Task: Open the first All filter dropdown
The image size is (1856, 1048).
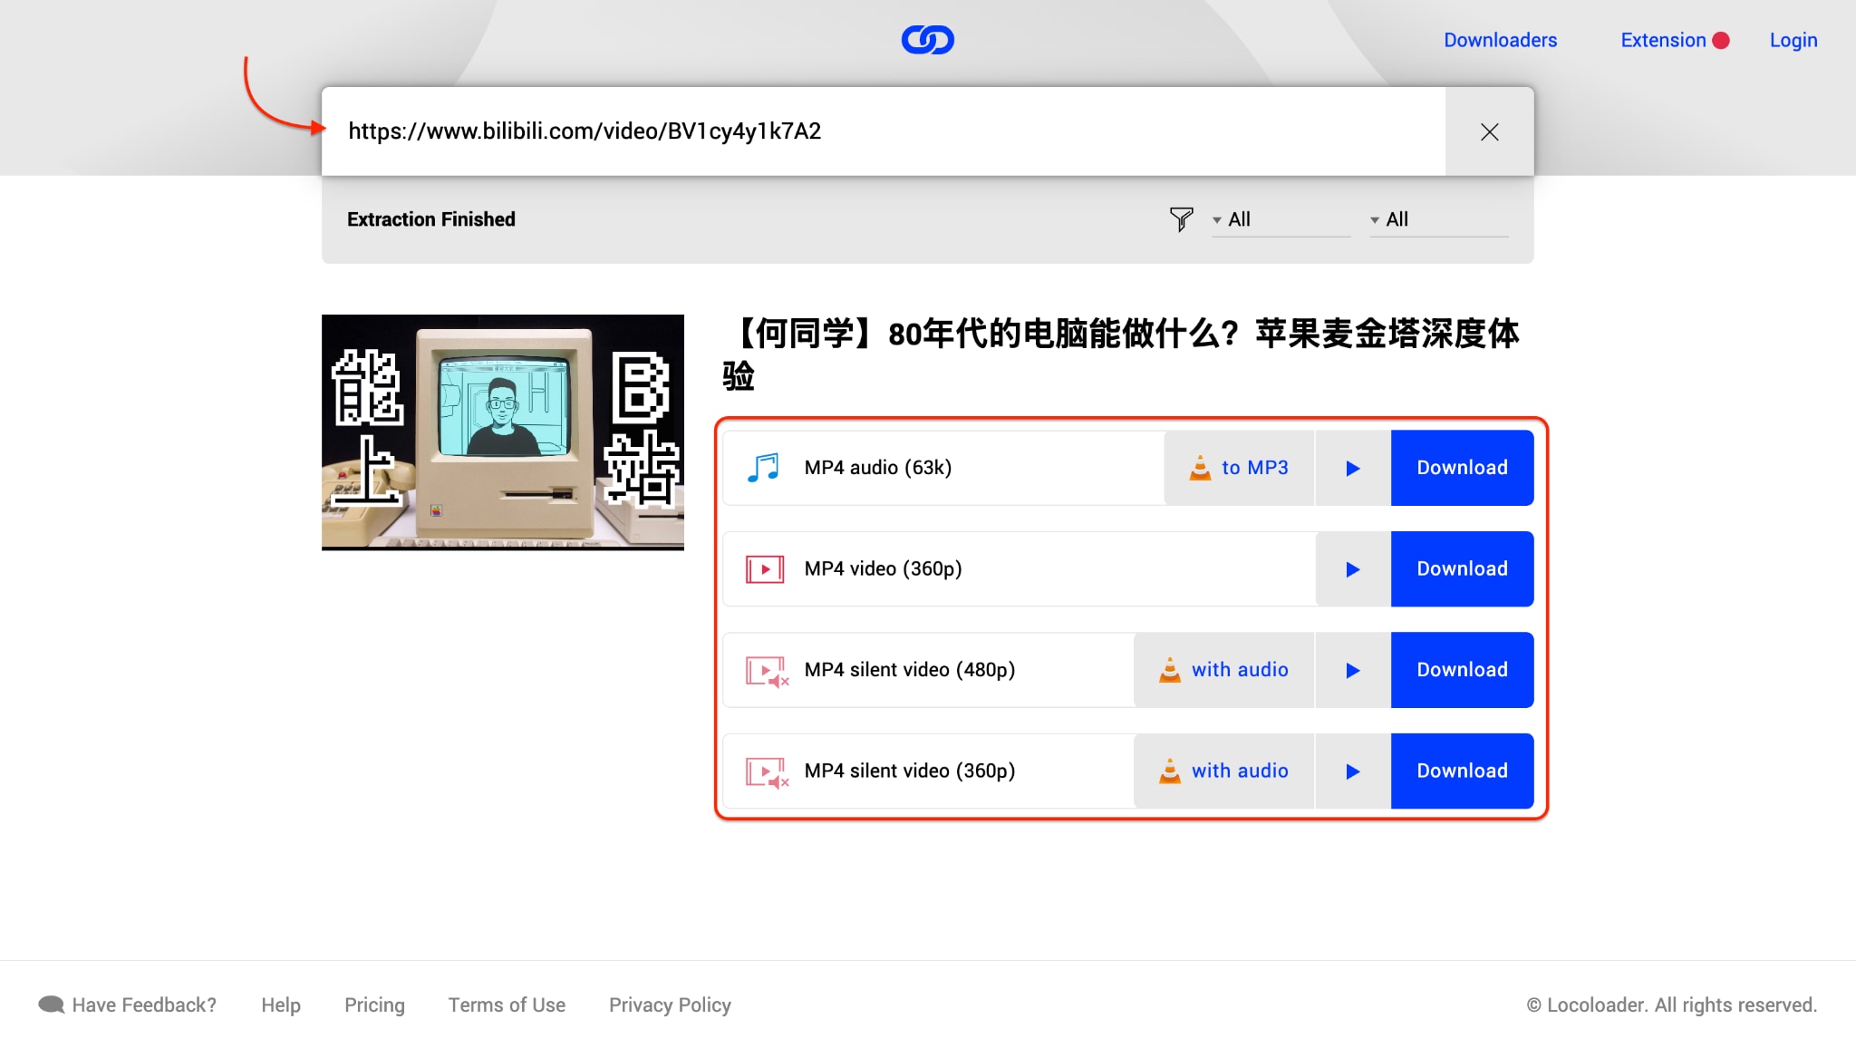Action: tap(1281, 219)
